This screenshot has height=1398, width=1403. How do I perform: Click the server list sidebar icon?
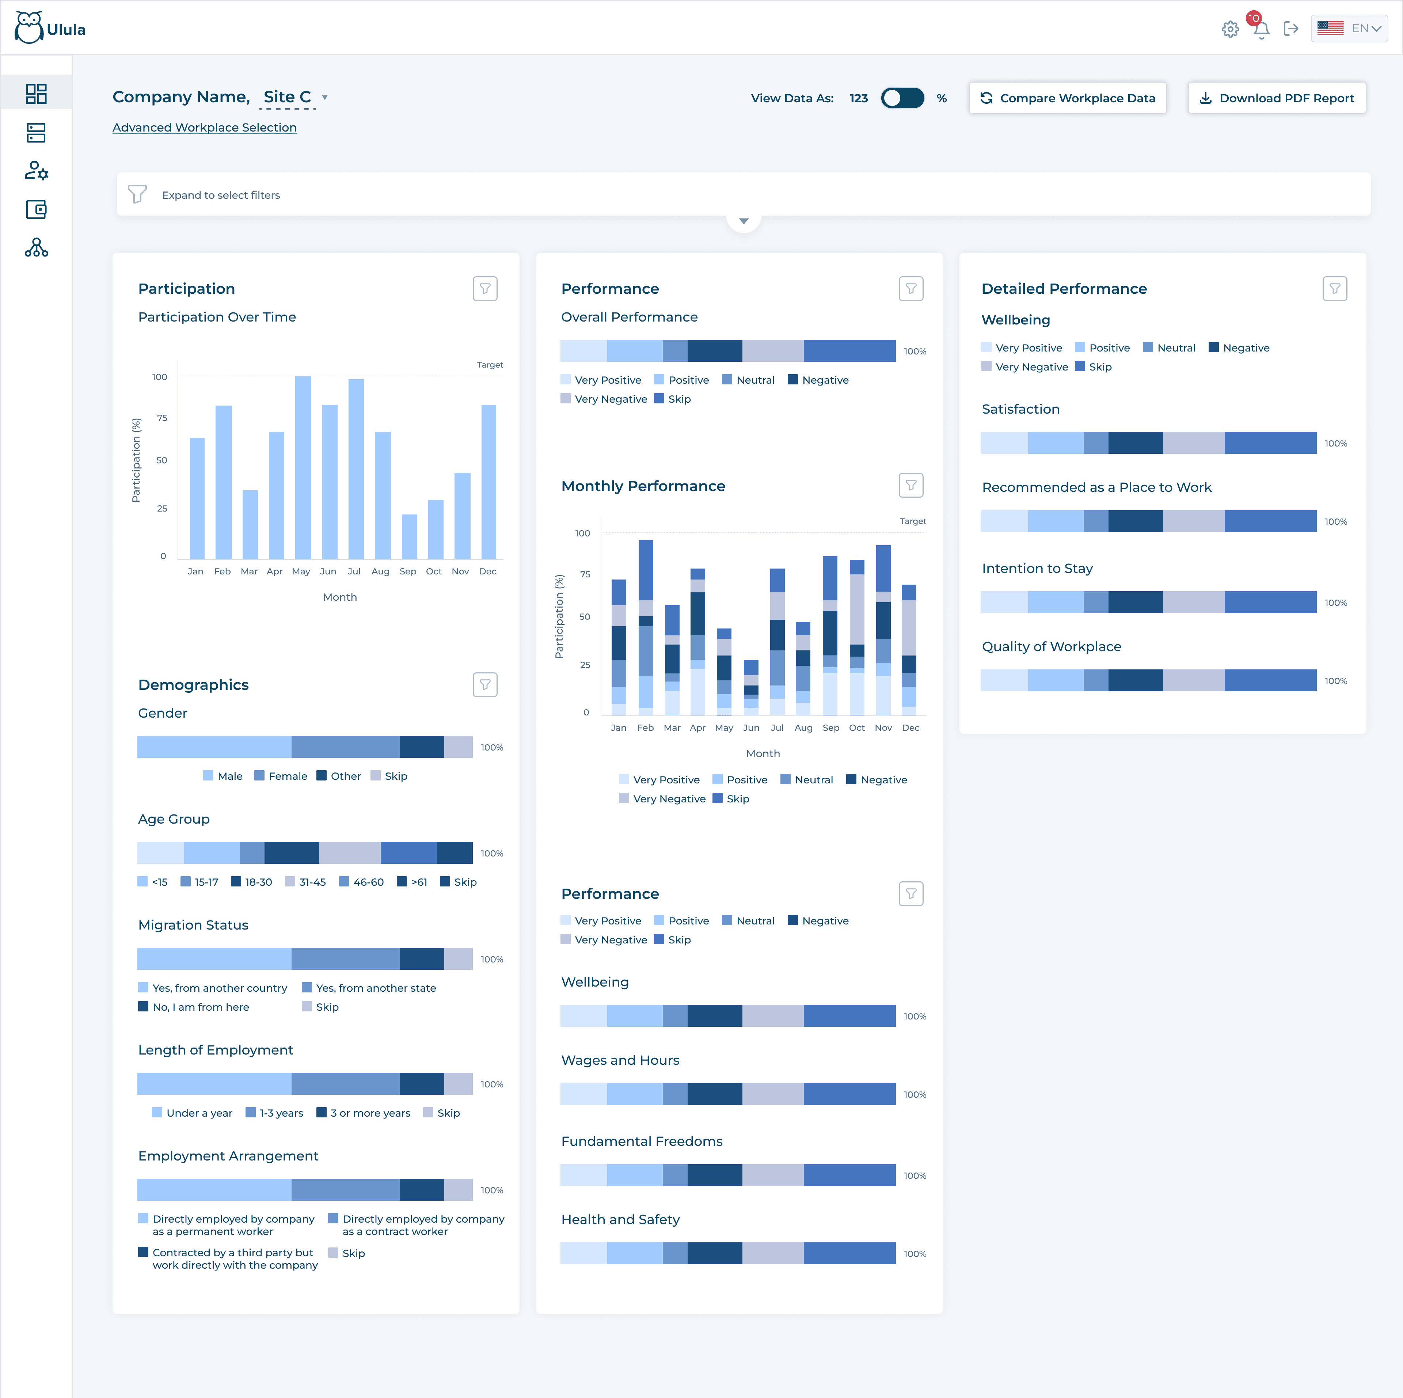coord(36,133)
